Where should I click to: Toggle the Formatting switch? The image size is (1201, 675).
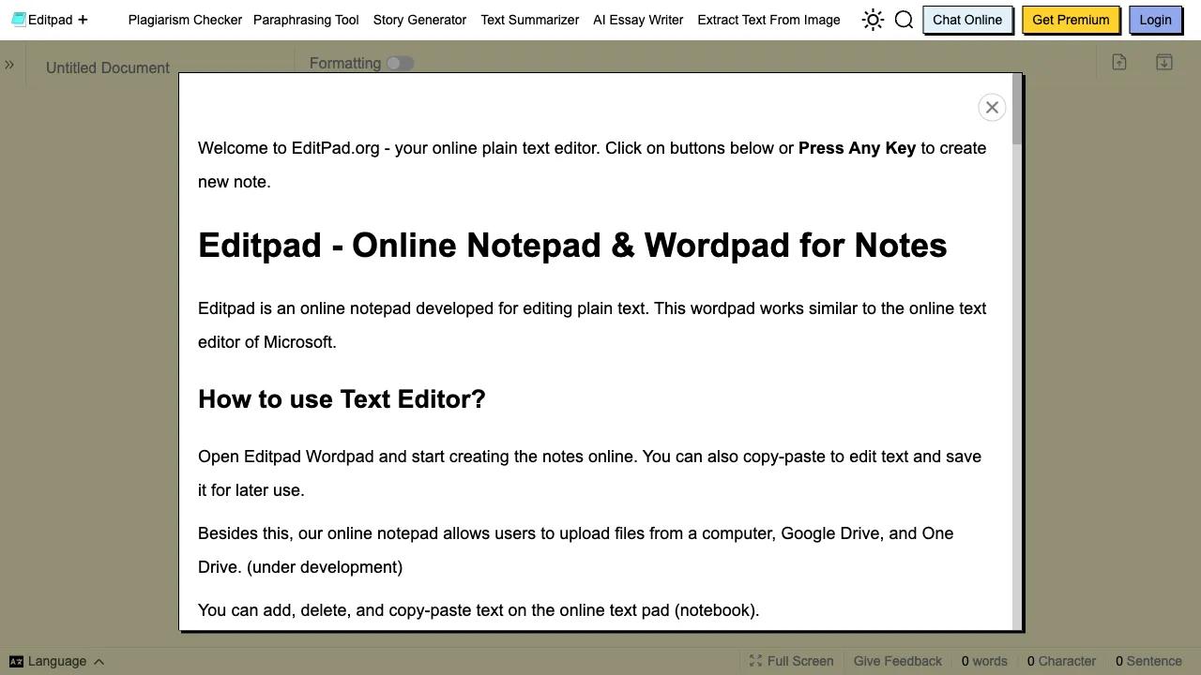point(400,63)
